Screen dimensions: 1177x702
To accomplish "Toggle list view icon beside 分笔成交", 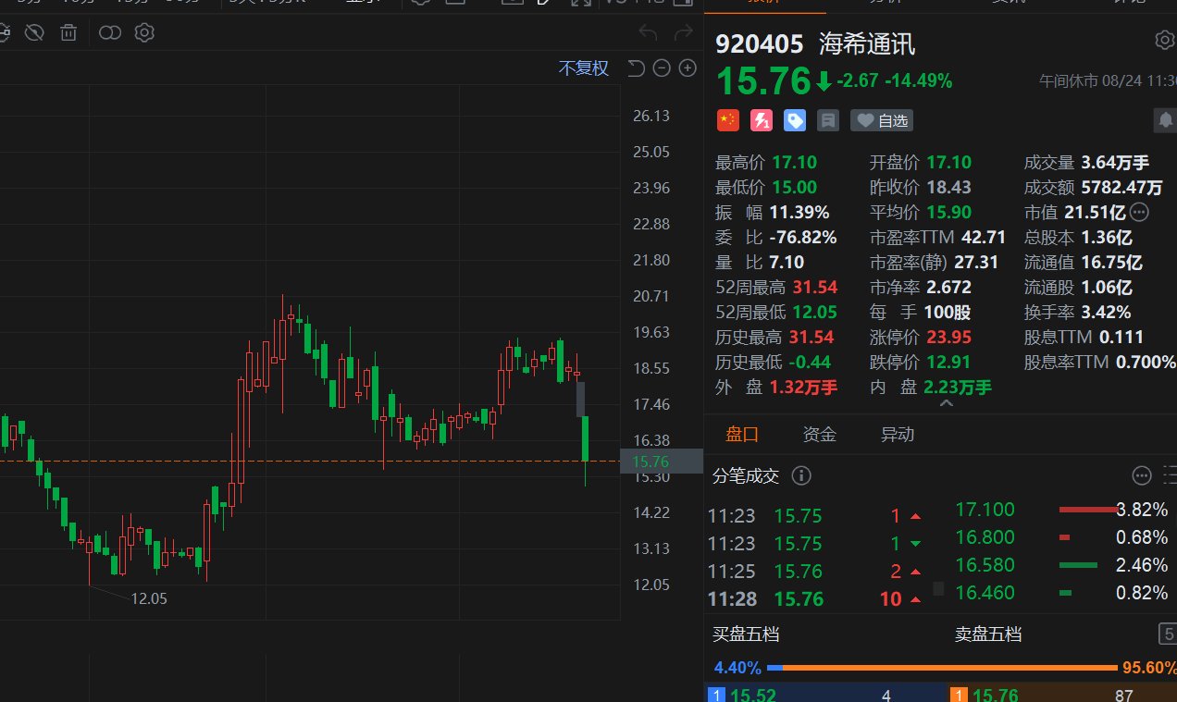I will [x=1170, y=475].
